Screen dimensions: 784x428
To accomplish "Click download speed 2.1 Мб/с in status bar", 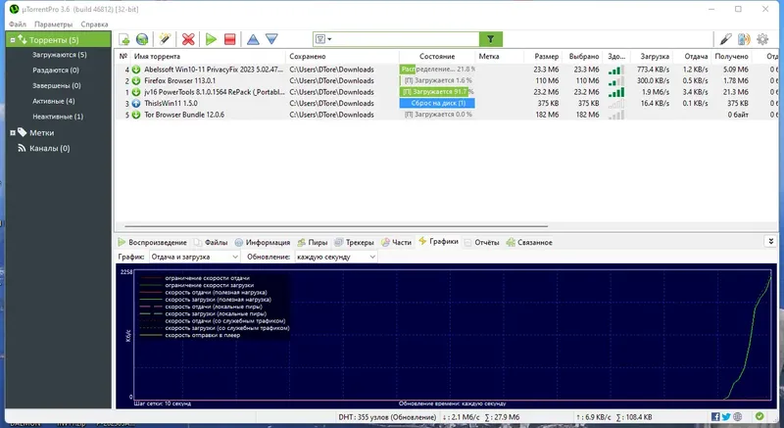I will (462, 417).
